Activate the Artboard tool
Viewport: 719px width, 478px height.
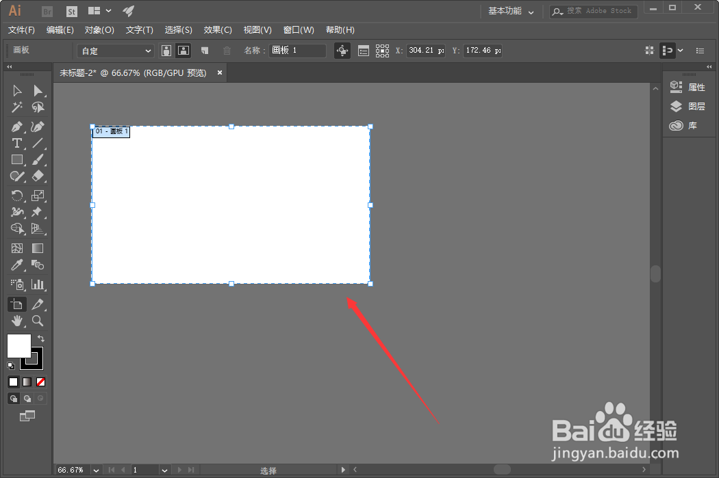[x=17, y=304]
